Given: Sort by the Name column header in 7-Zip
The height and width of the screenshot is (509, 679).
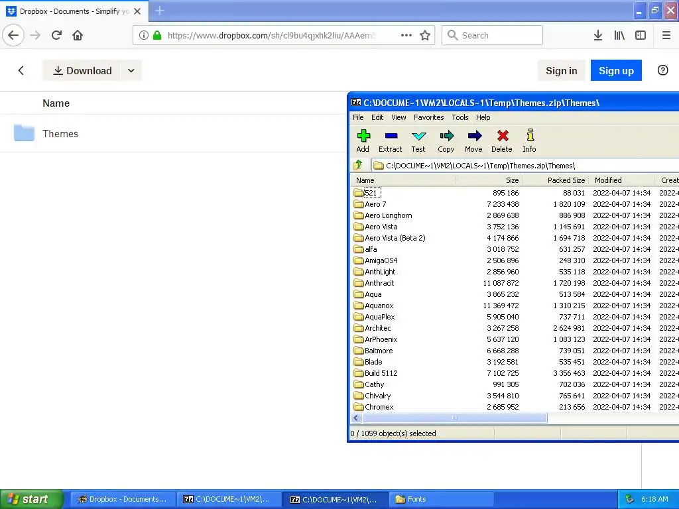Looking at the screenshot, I should click(x=402, y=180).
